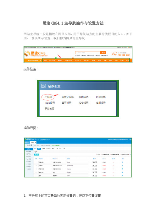Viewport: 156px width, 222px height.
Task: Open the dropdown in table row 4
Action: click(x=95, y=172)
